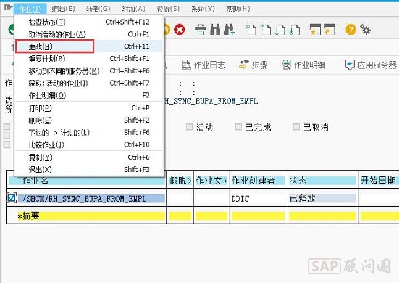Expand the 假脱 column header

pos(180,181)
